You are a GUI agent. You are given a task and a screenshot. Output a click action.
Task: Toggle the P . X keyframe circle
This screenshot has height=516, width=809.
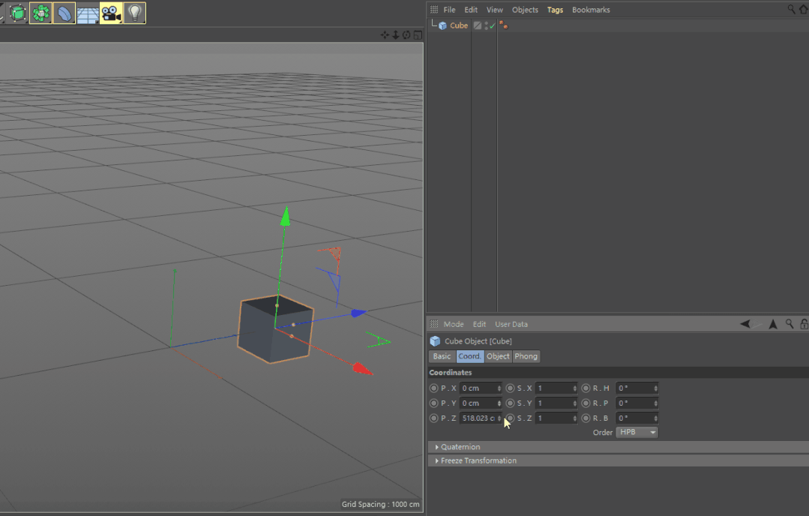coord(433,388)
